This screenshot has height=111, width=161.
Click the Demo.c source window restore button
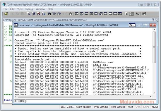(153, 20)
